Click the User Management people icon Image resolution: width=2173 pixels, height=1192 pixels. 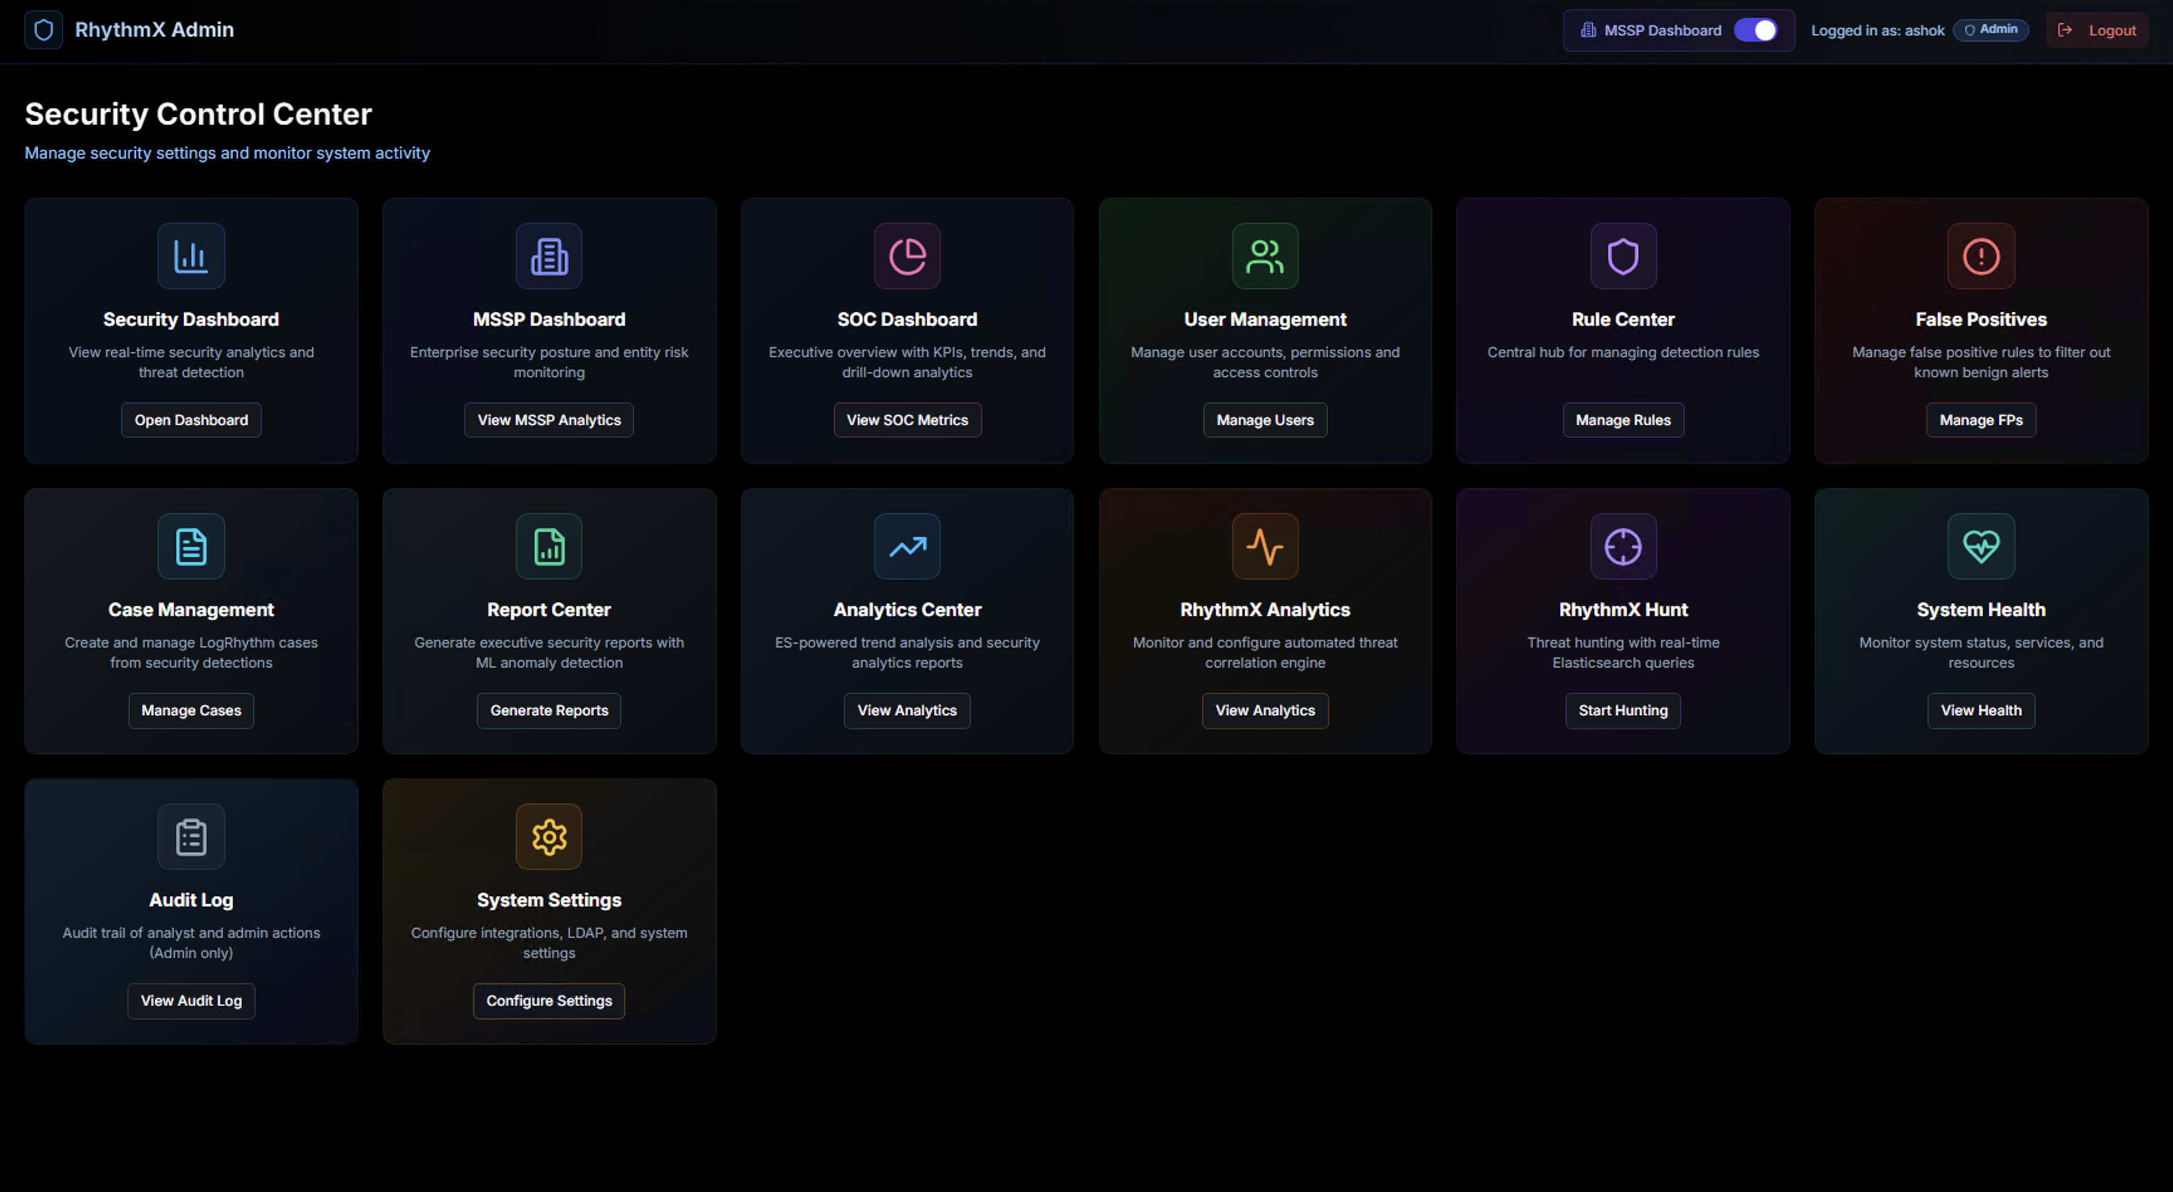coord(1264,256)
